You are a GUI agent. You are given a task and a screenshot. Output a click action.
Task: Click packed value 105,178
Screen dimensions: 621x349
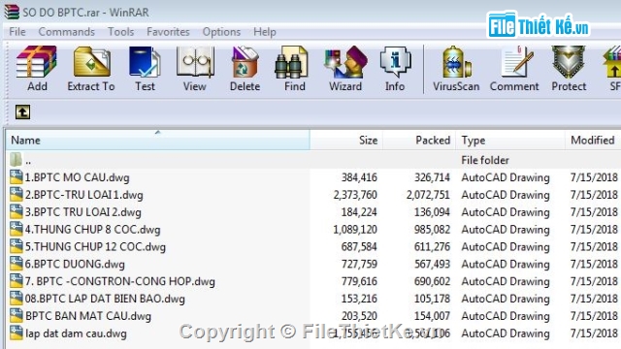coord(432,299)
